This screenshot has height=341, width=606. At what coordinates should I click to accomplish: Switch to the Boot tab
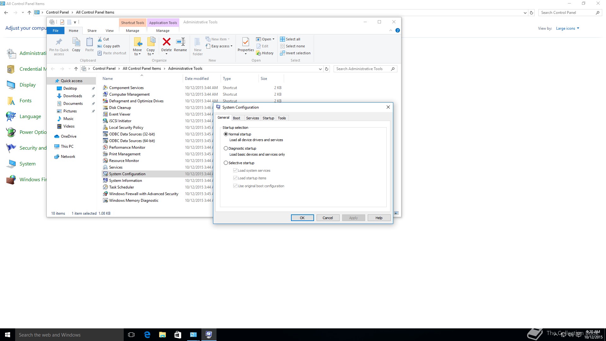coord(236,118)
